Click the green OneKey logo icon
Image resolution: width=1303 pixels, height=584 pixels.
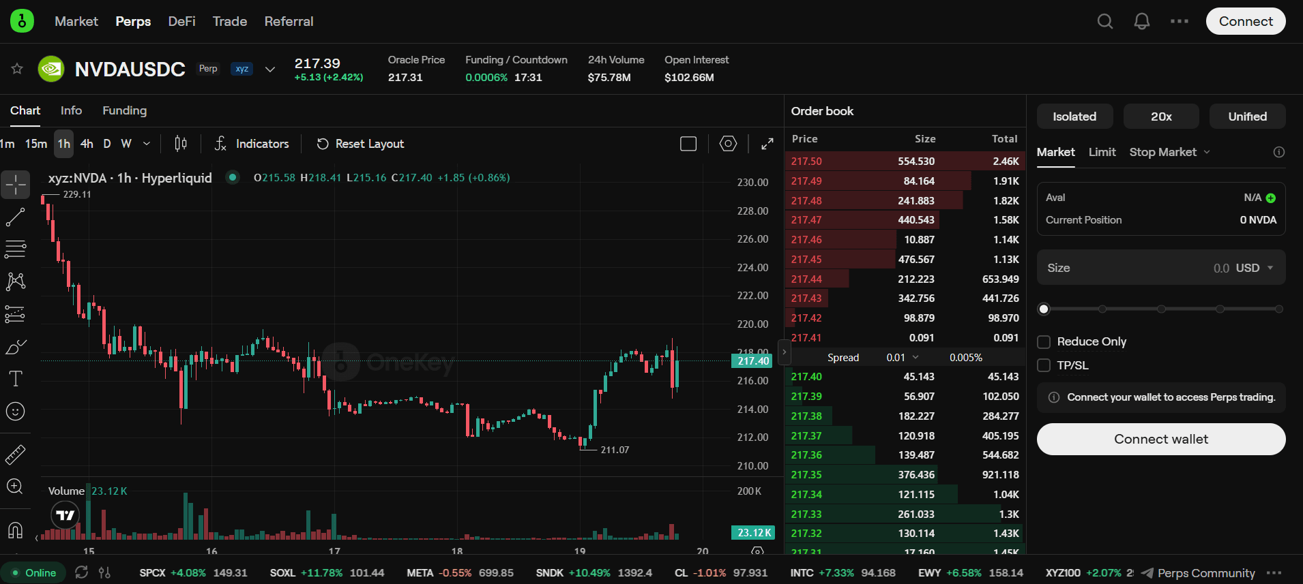pos(22,21)
